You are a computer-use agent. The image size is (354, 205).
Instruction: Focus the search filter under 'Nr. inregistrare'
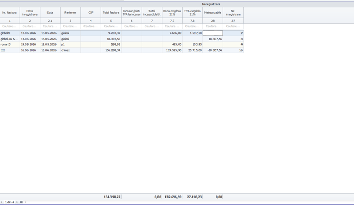[233, 26]
